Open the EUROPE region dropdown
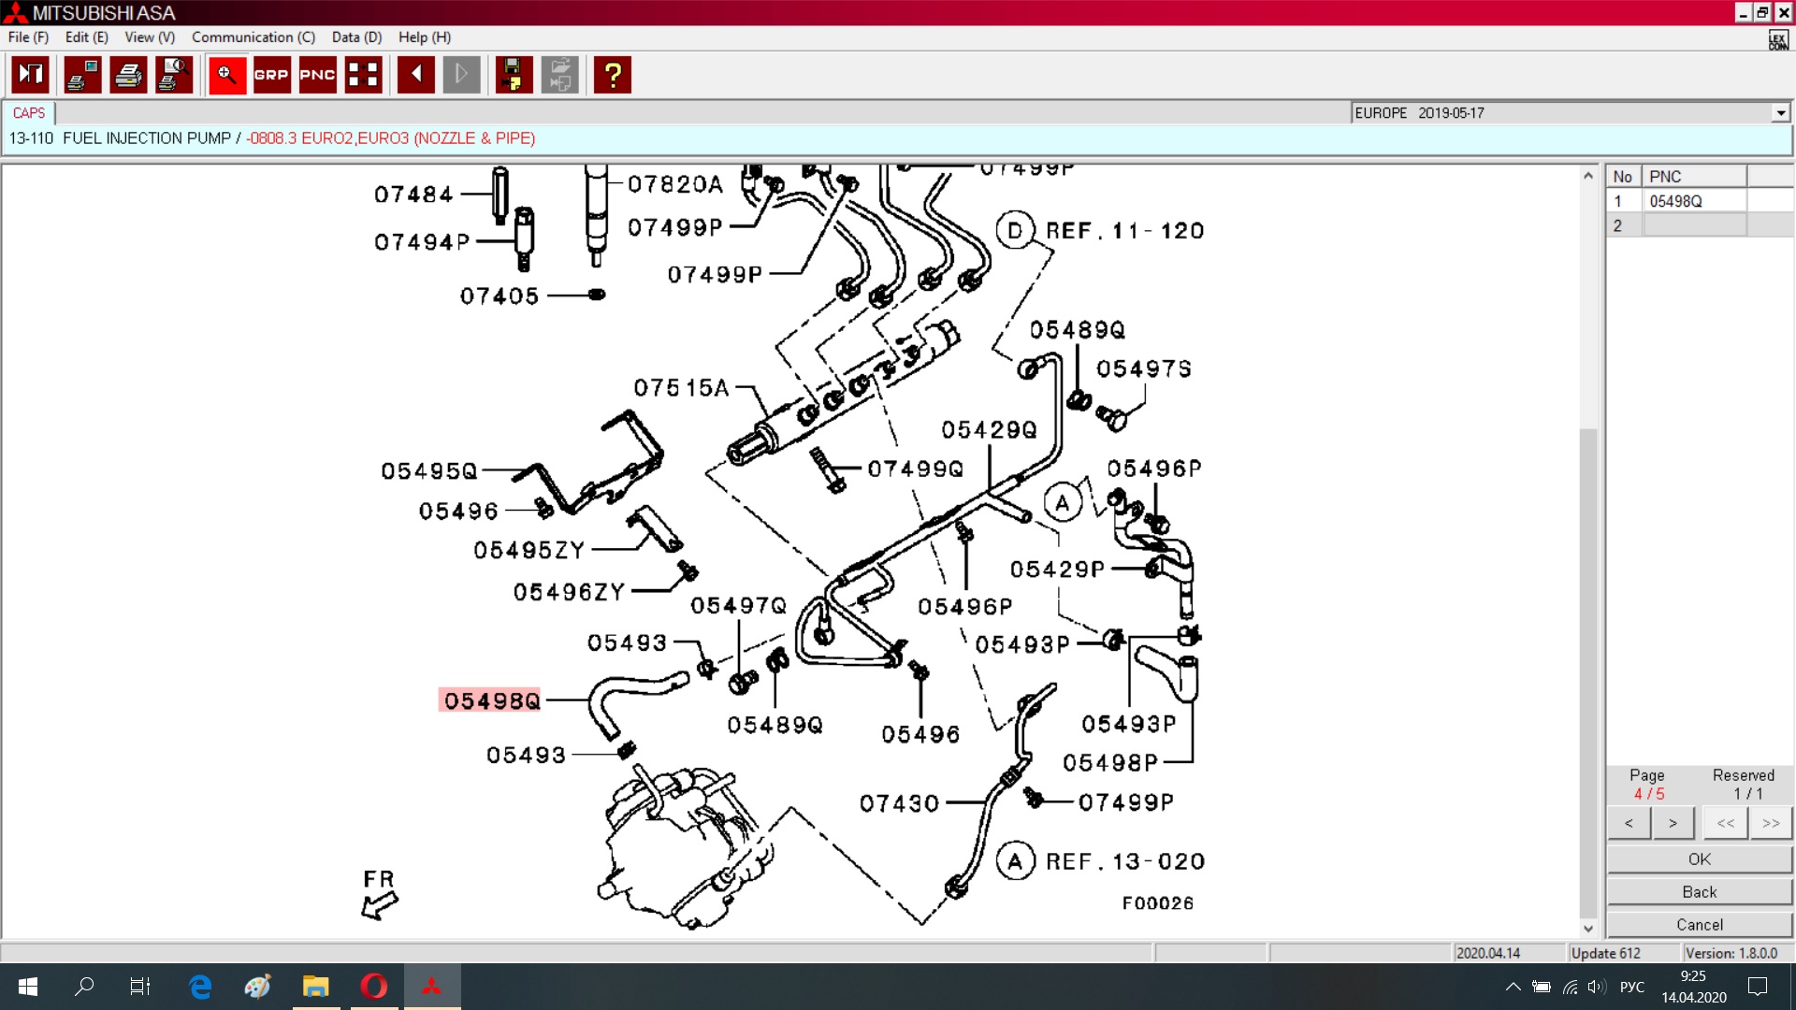The width and height of the screenshot is (1796, 1010). coord(1780,113)
